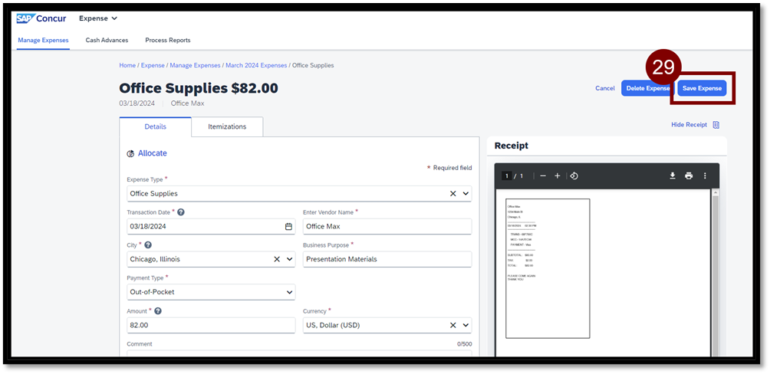The width and height of the screenshot is (770, 374).
Task: Expand the Expense Type dropdown
Action: coord(465,194)
